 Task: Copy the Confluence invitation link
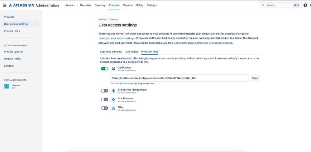(x=255, y=78)
